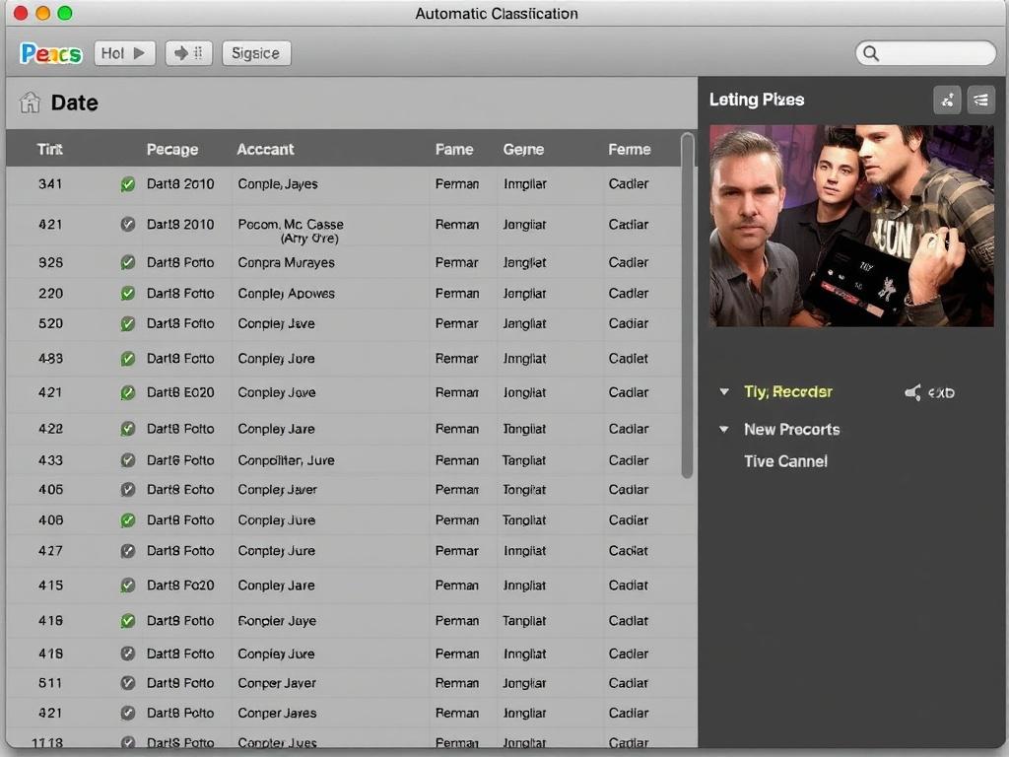
Task: Click the home icon beside Date
Action: pyautogui.click(x=31, y=103)
